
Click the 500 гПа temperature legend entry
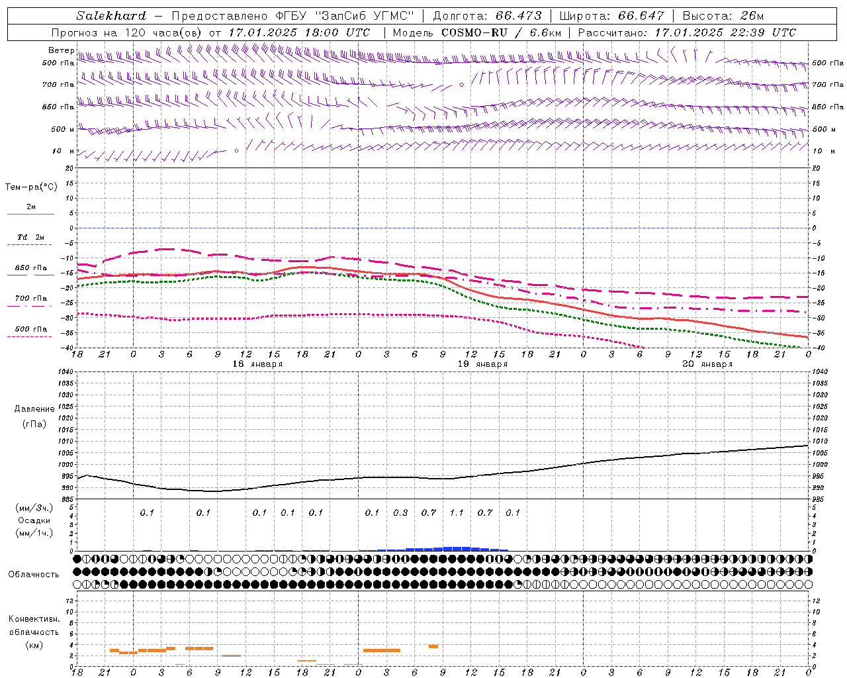click(30, 331)
